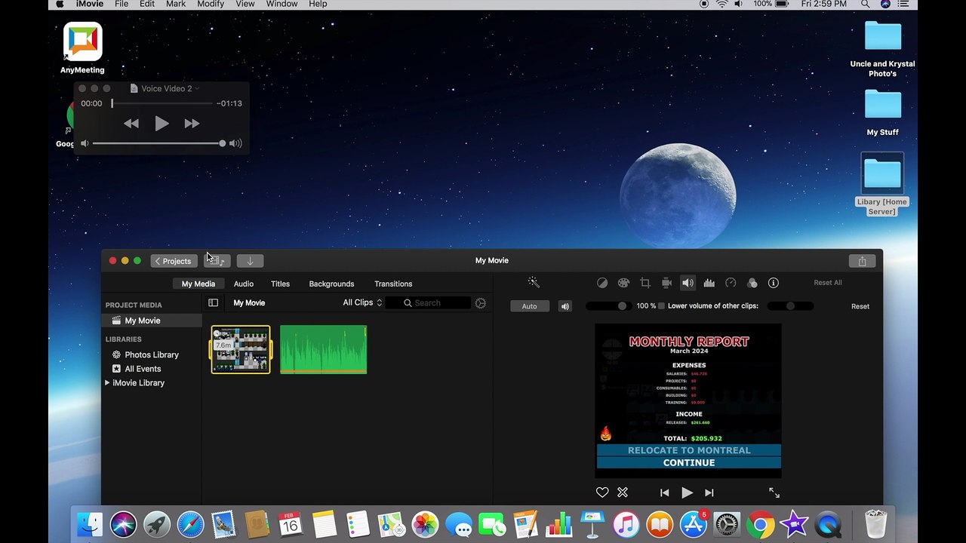Open Spotlight search in menu bar
Screen dimensions: 966x543
[x=864, y=5]
